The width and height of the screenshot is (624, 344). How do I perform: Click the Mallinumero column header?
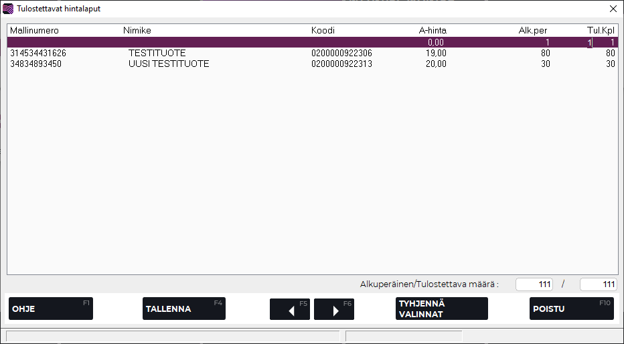click(34, 31)
